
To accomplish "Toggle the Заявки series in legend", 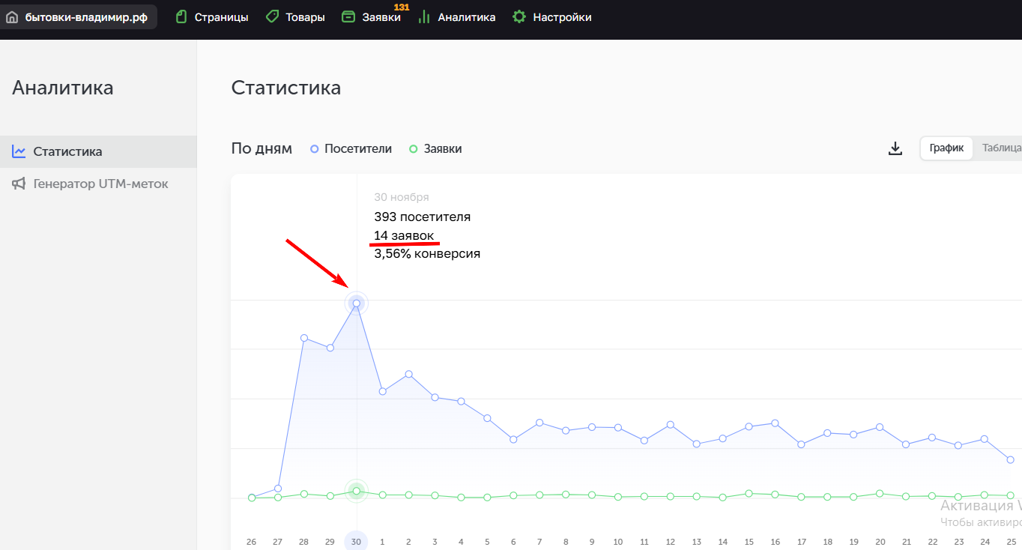I will 435,149.
